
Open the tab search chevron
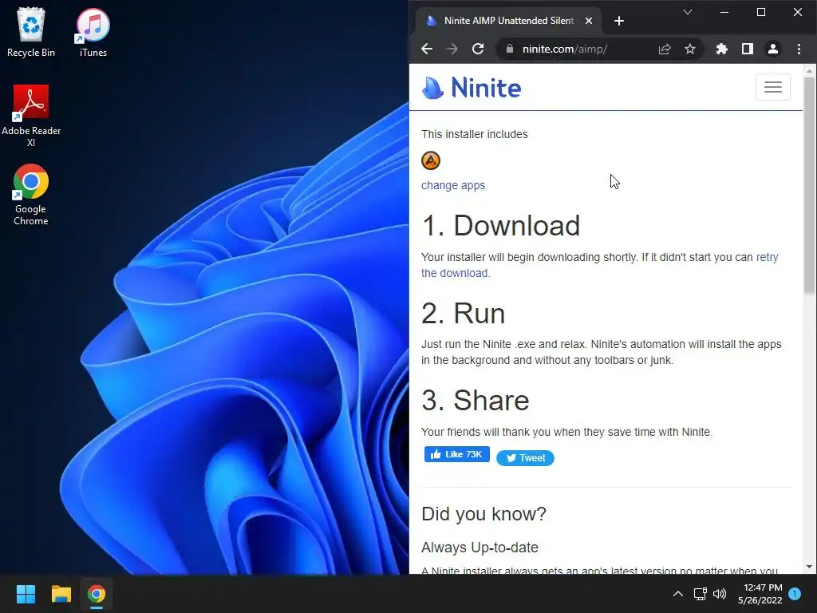pos(688,12)
